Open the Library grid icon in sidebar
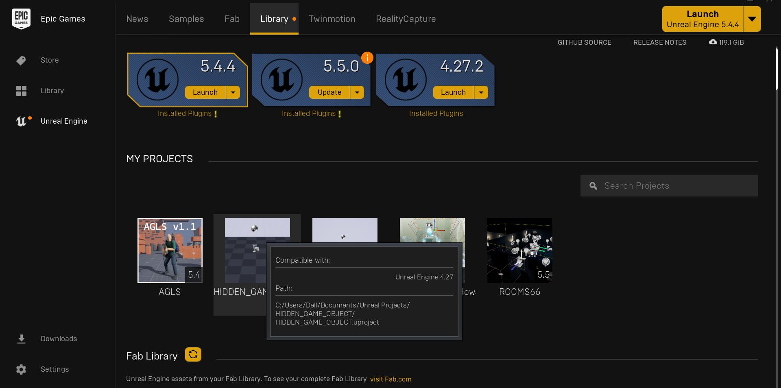This screenshot has width=781, height=388. tap(21, 91)
